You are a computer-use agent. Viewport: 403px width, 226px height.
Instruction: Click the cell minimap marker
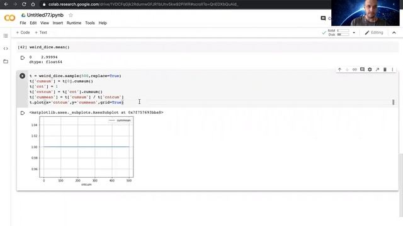click(x=393, y=102)
